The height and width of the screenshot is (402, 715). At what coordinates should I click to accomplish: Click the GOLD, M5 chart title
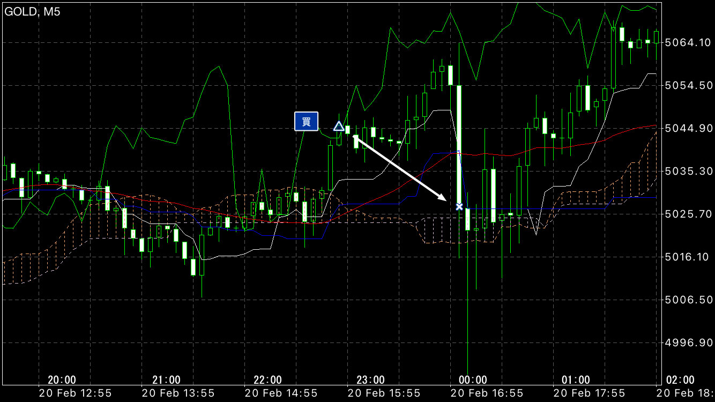click(33, 12)
